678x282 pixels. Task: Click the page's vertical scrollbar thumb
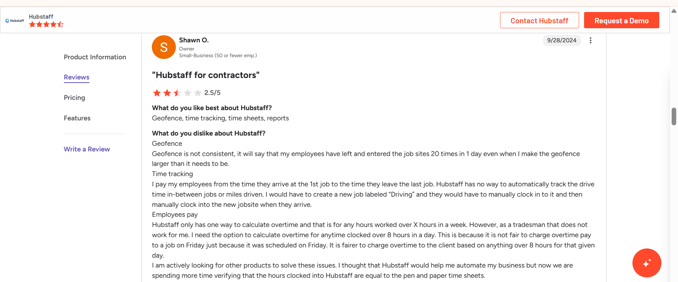pos(674,116)
